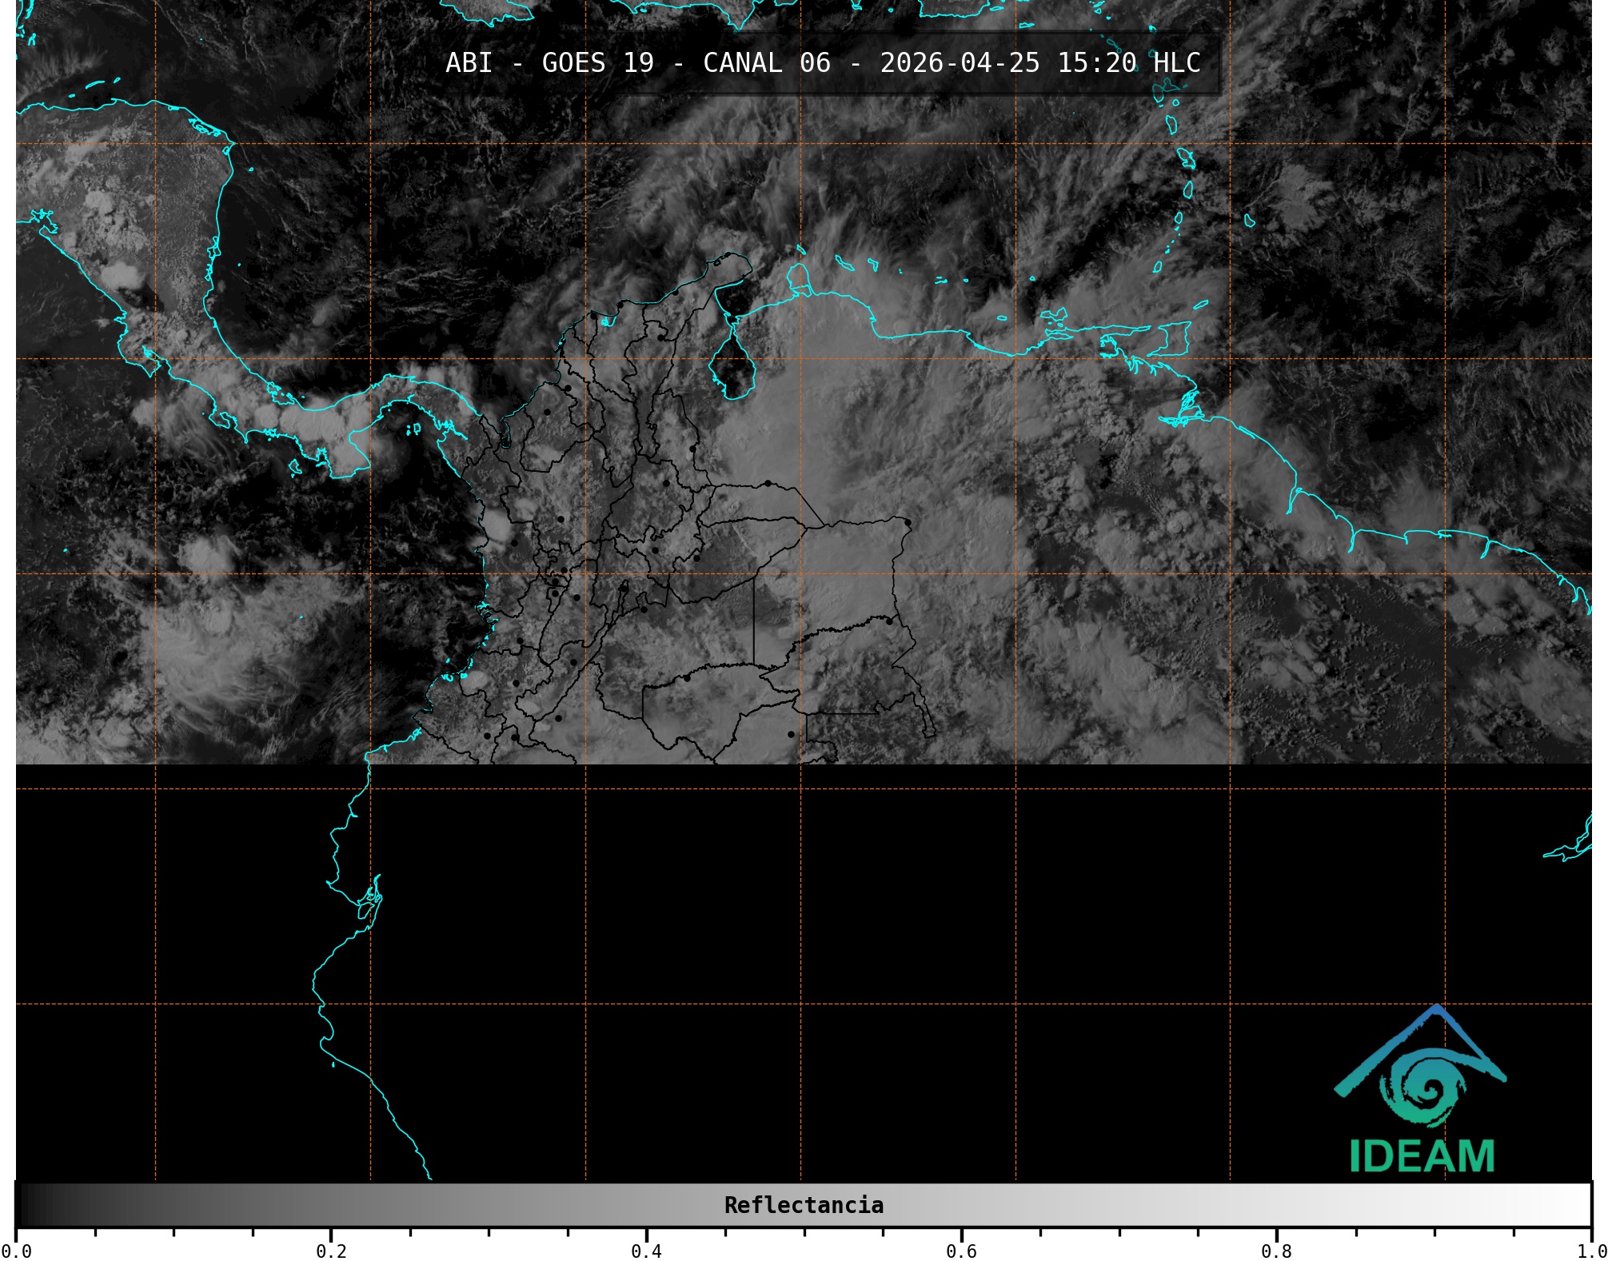1608x1261 pixels.
Task: Click the image title text at top
Action: click(822, 63)
